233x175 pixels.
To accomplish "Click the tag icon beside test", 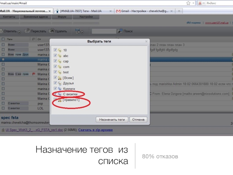I will click(x=60, y=72).
